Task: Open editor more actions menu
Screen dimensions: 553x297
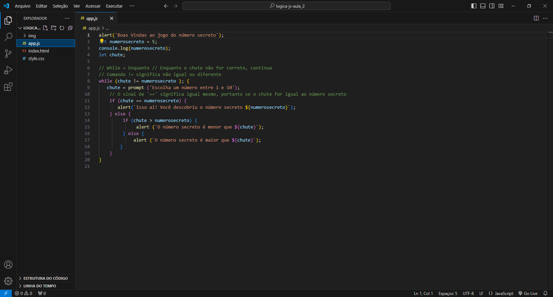Action: pyautogui.click(x=545, y=18)
